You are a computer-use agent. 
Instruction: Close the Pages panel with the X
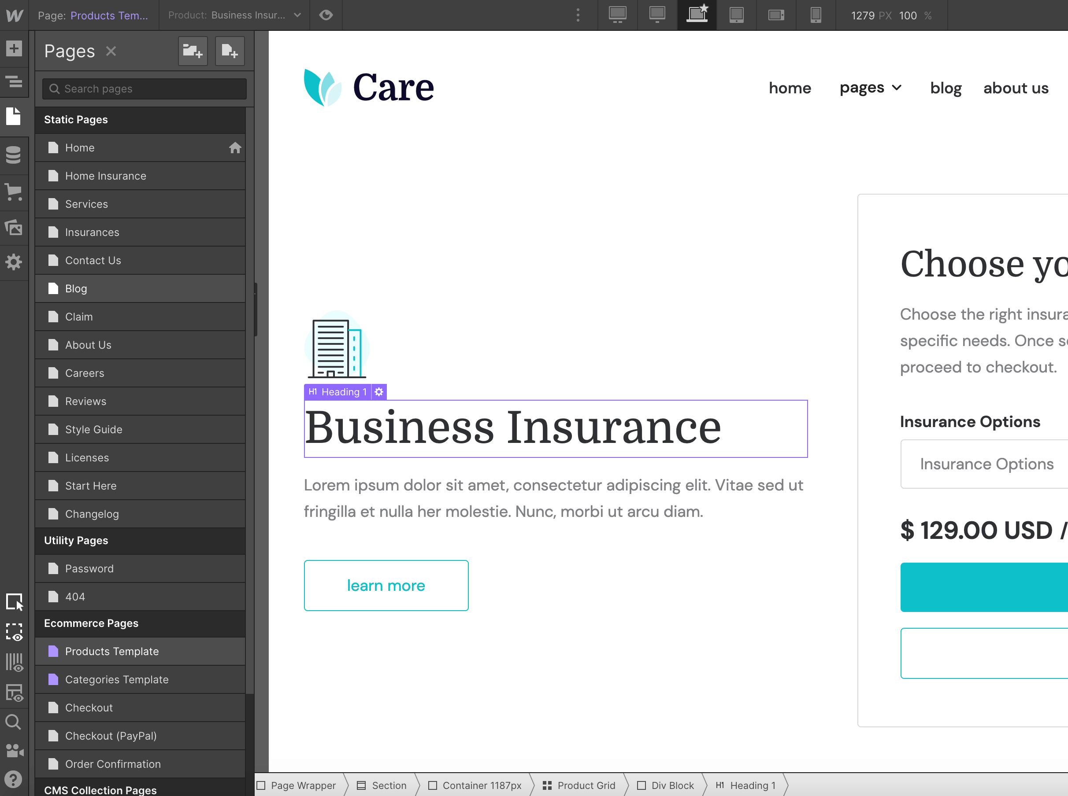click(111, 51)
